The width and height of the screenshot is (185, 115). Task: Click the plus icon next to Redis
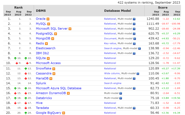(x=47, y=44)
